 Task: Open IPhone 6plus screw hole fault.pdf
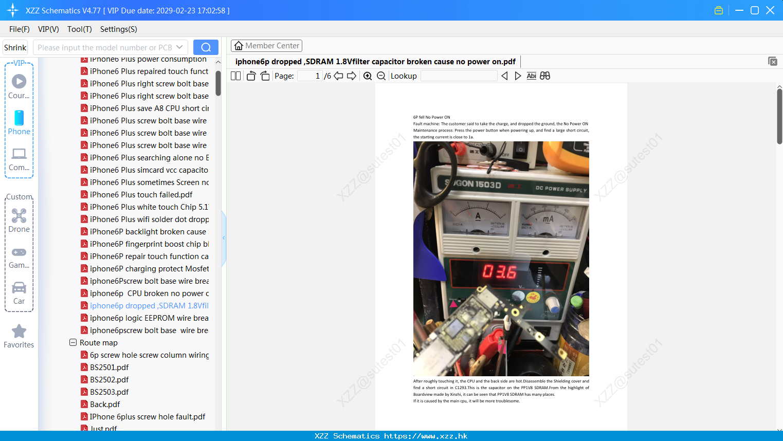coord(143,416)
